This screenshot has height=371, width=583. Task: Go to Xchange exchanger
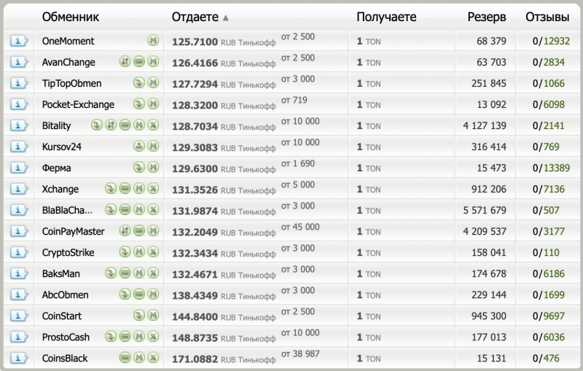pos(60,190)
